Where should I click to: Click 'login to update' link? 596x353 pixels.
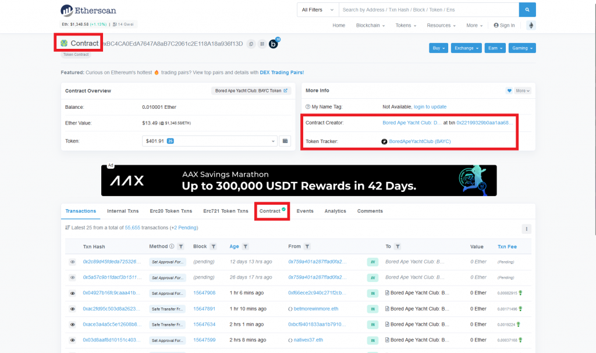430,107
